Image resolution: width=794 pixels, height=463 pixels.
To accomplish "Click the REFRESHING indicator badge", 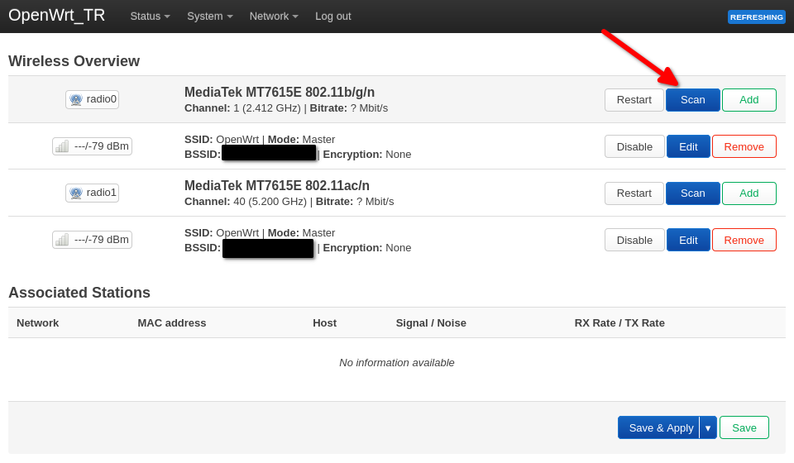I will (757, 17).
